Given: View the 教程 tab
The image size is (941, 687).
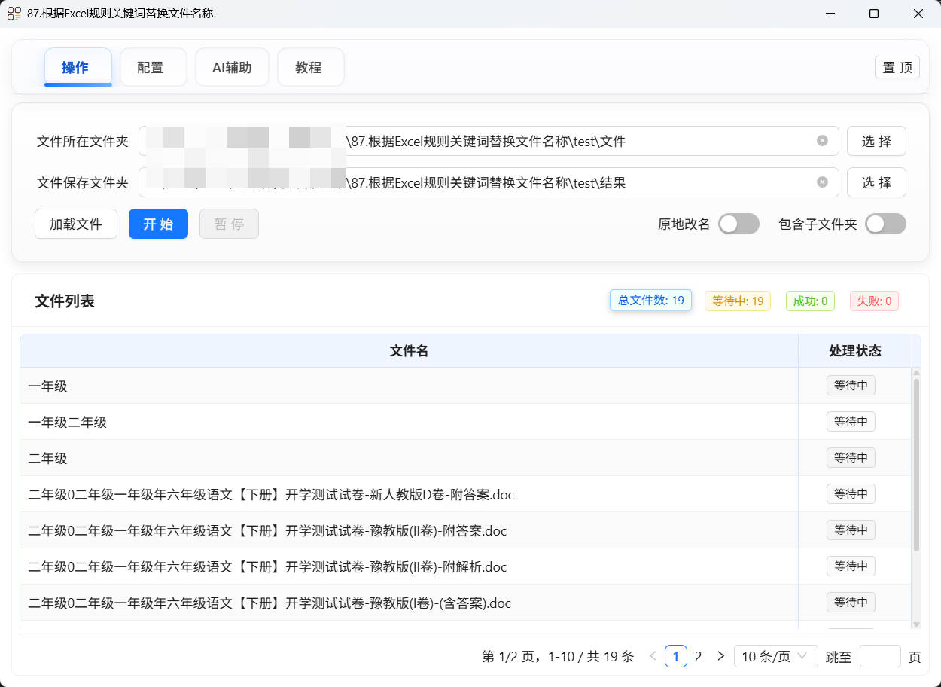Looking at the screenshot, I should point(310,67).
